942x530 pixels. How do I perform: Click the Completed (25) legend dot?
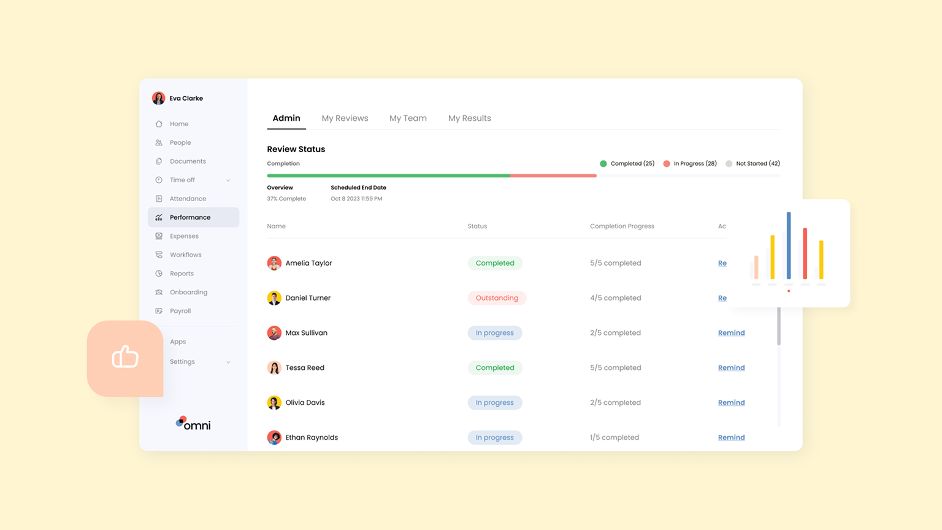click(x=603, y=164)
